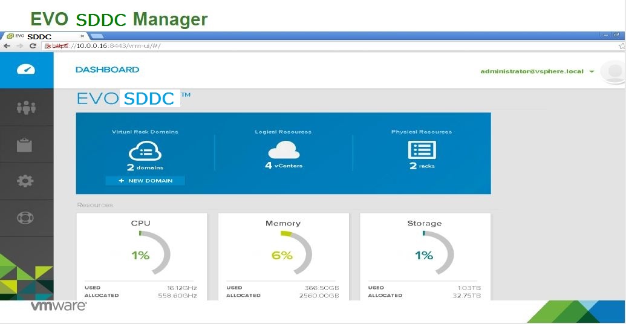The width and height of the screenshot is (626, 324).
Task: Click the Logical Resources cloud icon
Action: point(283,149)
